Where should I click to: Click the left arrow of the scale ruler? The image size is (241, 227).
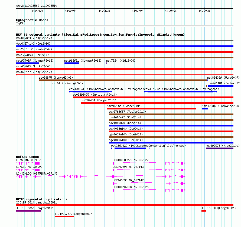(x=17, y=9)
